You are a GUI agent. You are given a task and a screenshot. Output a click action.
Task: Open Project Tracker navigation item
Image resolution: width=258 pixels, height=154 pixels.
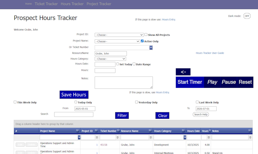point(99,4)
